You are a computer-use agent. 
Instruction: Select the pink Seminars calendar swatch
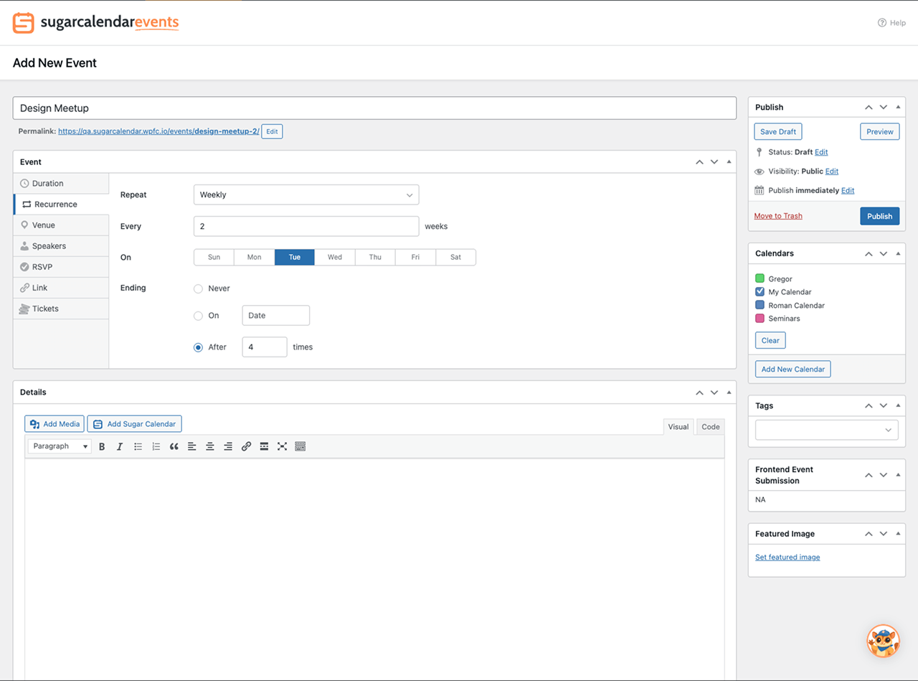760,319
